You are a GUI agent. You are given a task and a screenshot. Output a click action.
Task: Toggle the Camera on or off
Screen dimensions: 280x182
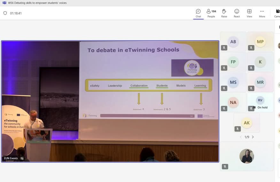[277, 13]
